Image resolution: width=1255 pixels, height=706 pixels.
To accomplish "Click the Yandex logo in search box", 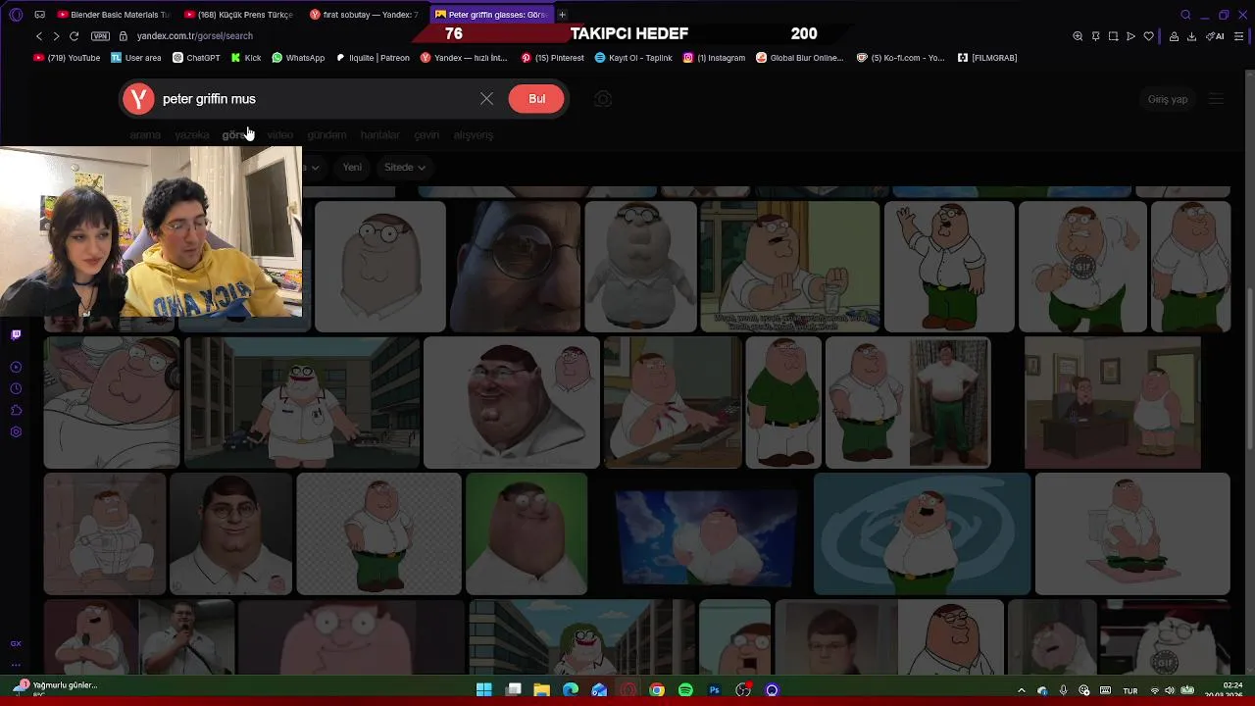I will 138,99.
